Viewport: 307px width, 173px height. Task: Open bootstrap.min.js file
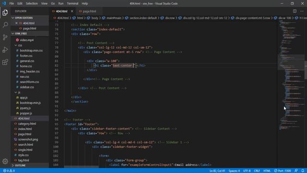click(30, 103)
